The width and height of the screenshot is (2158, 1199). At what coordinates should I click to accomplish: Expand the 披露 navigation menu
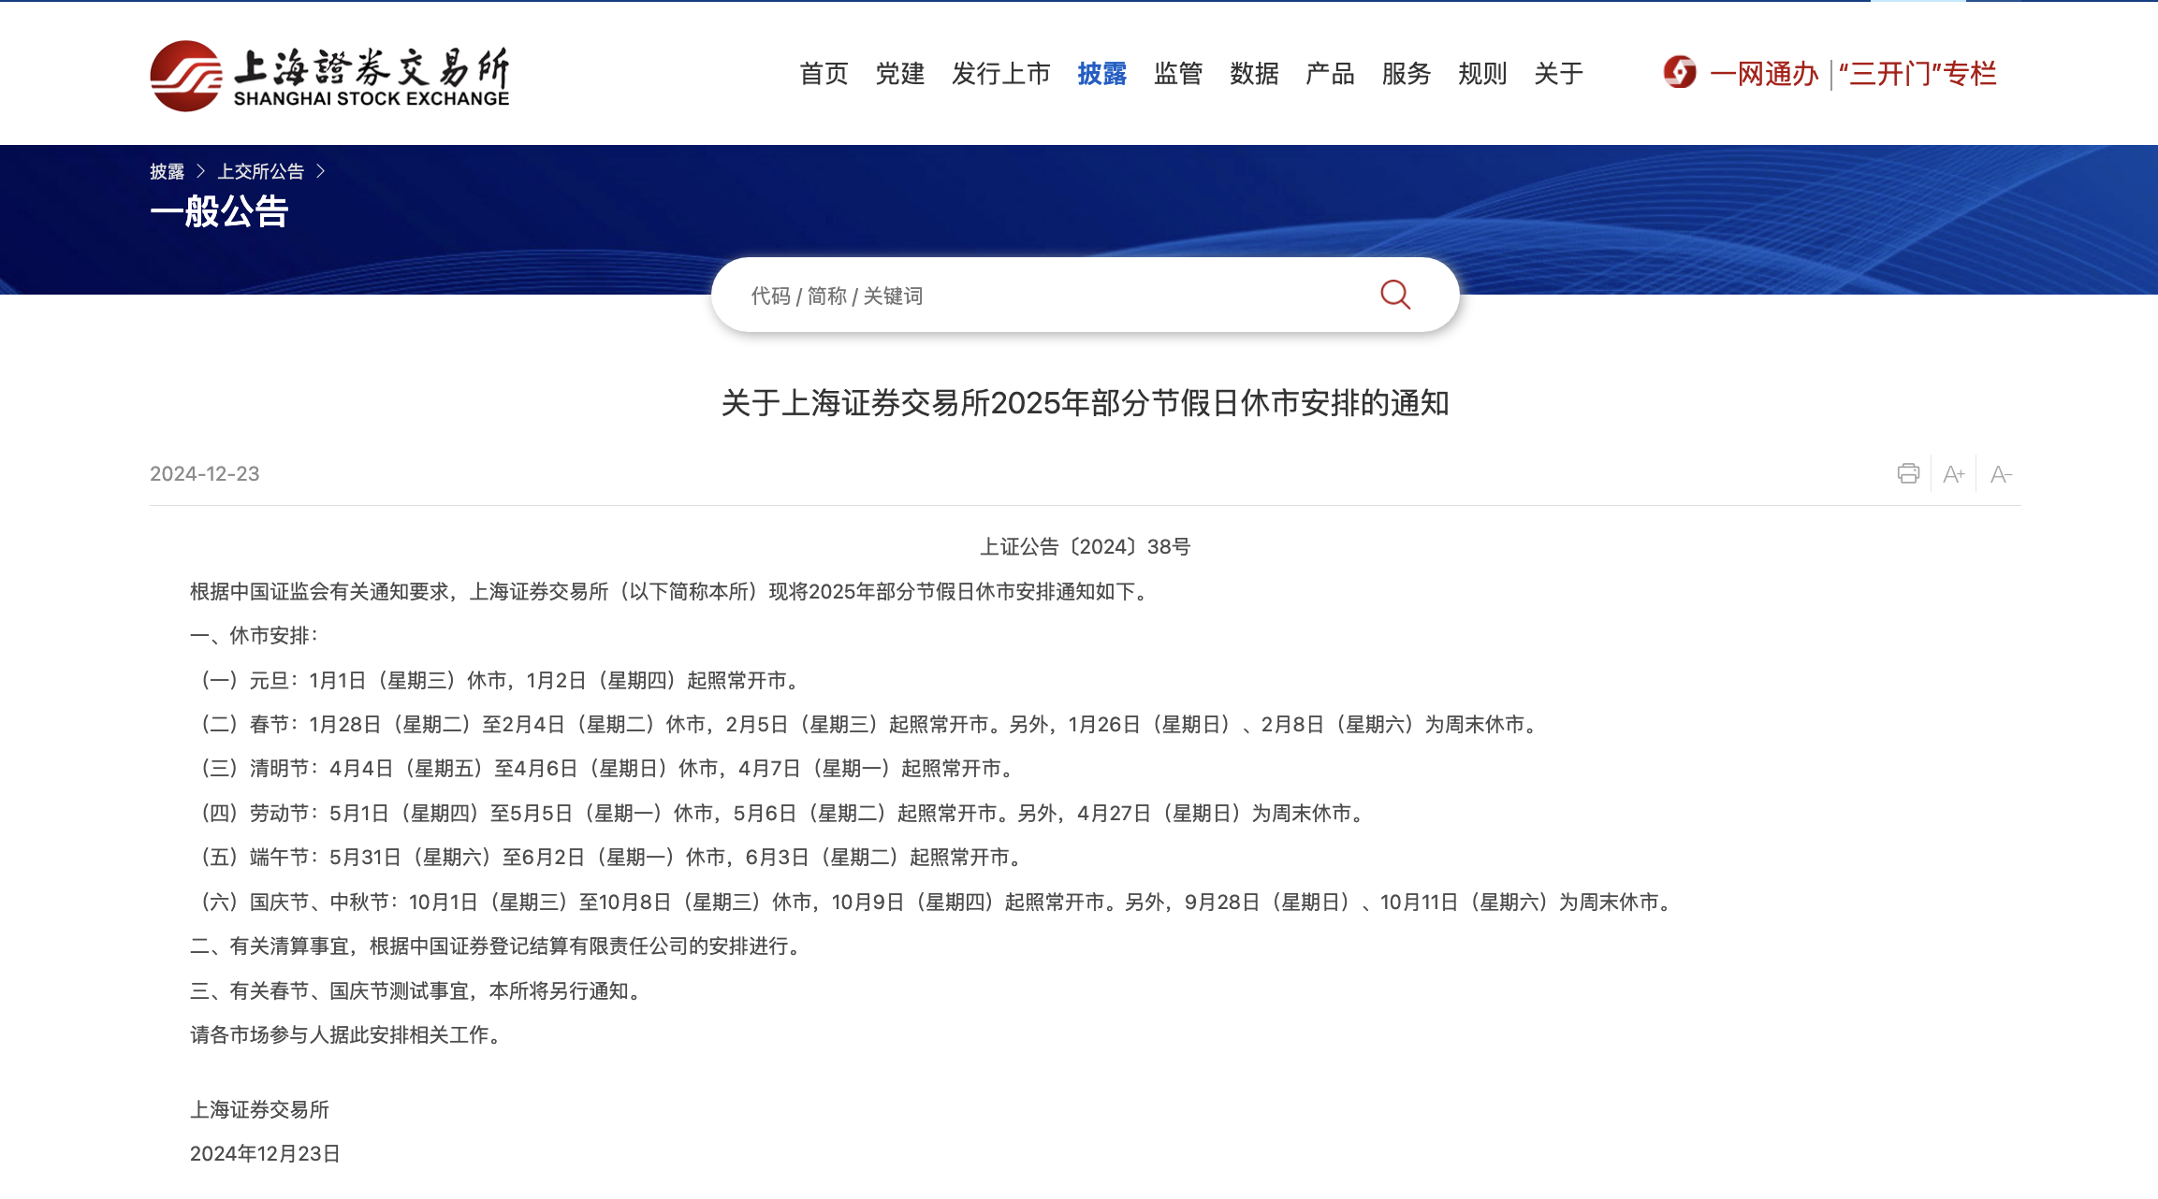point(1101,73)
